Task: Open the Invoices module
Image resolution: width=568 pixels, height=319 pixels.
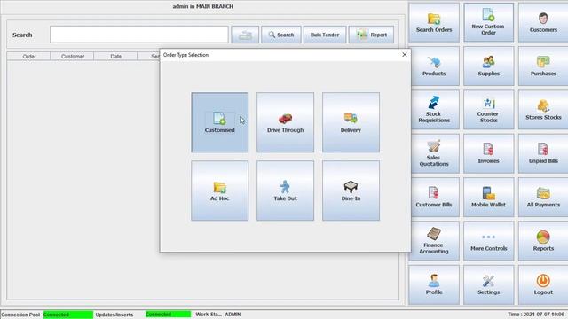Action: coord(488,153)
